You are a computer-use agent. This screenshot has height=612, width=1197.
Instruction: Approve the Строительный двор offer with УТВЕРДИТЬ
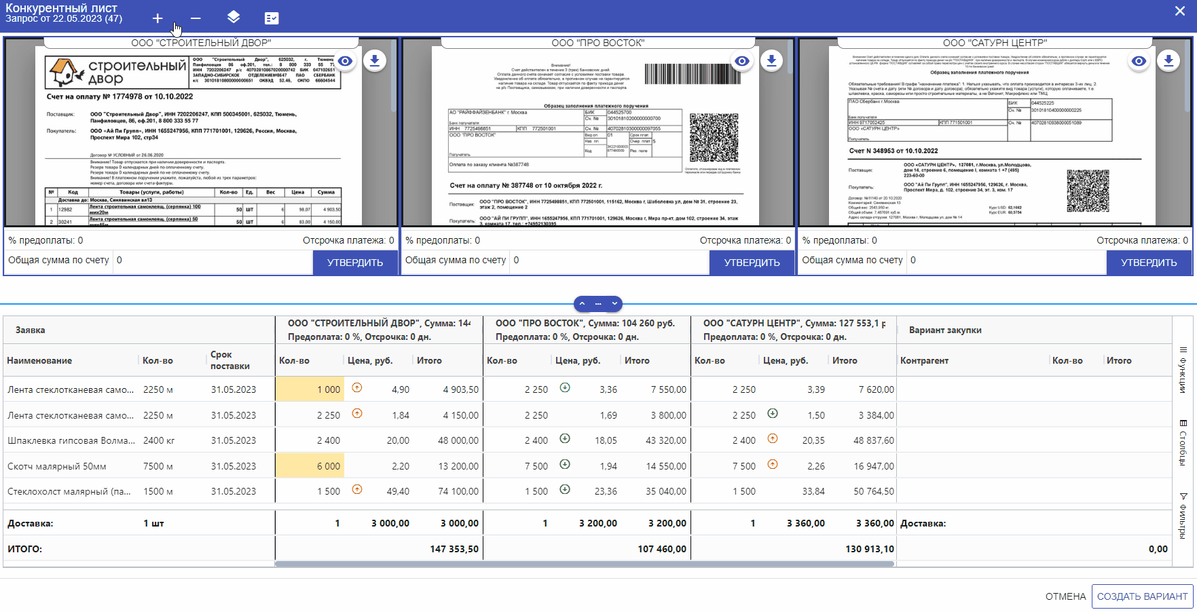pyautogui.click(x=355, y=263)
